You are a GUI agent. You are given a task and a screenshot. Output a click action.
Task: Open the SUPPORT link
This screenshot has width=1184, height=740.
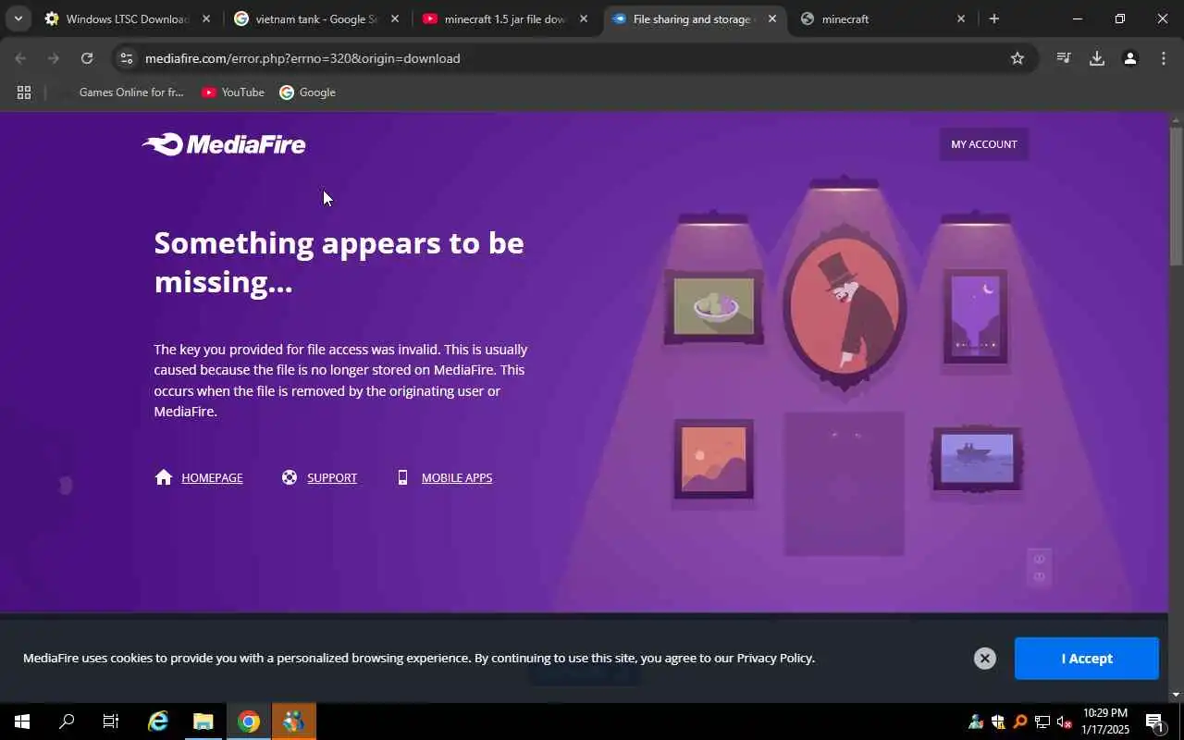coord(332,478)
